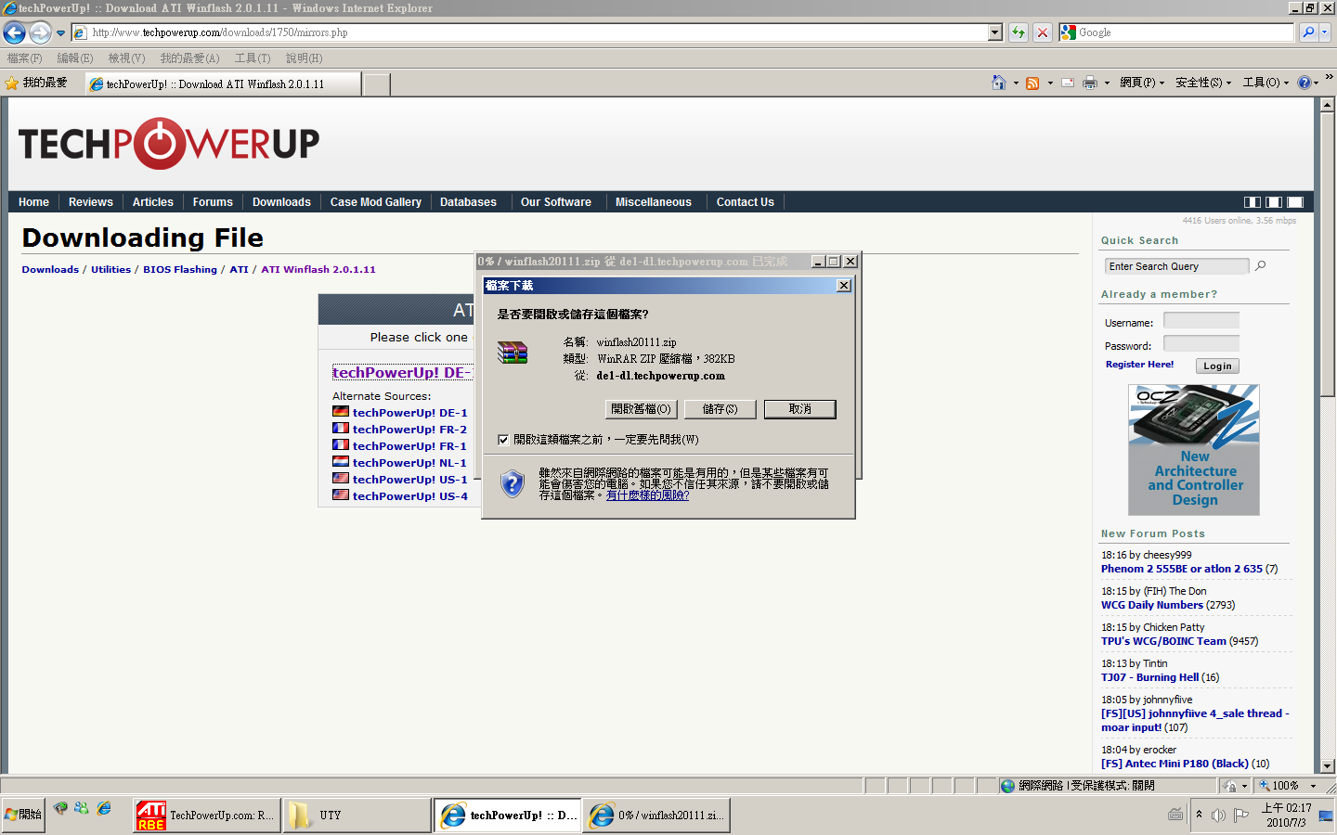Click the Login button

pyautogui.click(x=1217, y=366)
